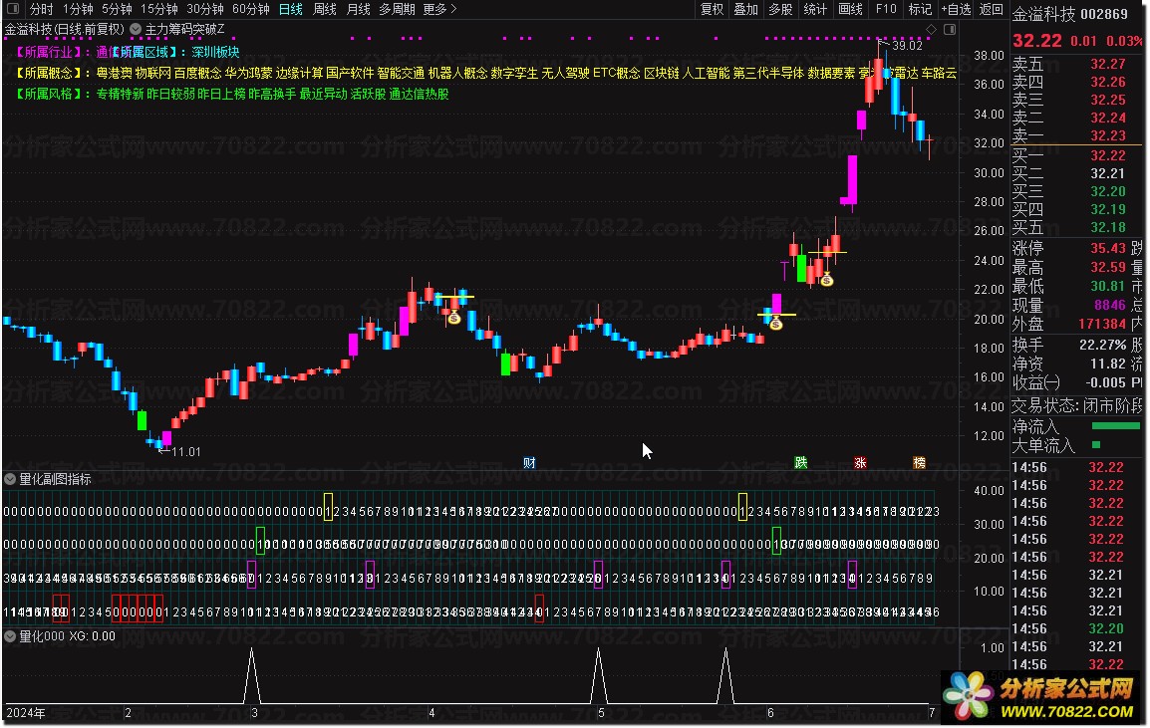Click the 财 financial event marker
Image resolution: width=1150 pixels, height=728 pixels.
529,463
